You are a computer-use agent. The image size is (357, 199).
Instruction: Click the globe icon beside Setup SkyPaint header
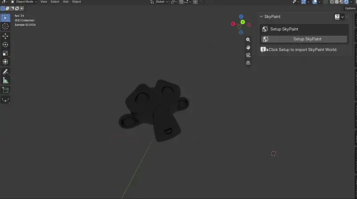(265, 29)
